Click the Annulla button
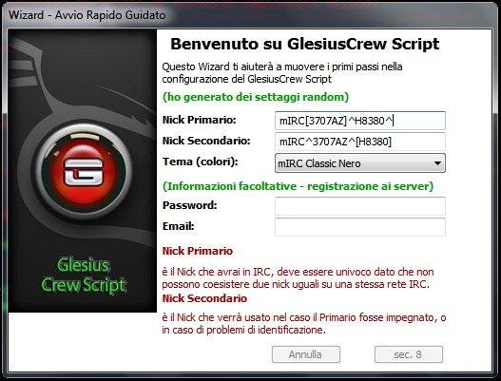 point(306,354)
